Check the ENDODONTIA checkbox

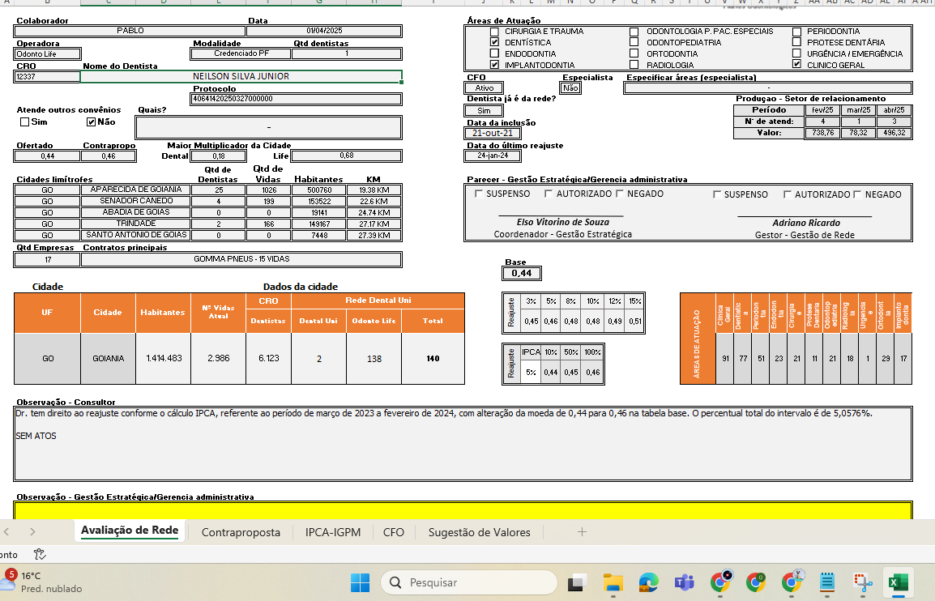pos(494,54)
